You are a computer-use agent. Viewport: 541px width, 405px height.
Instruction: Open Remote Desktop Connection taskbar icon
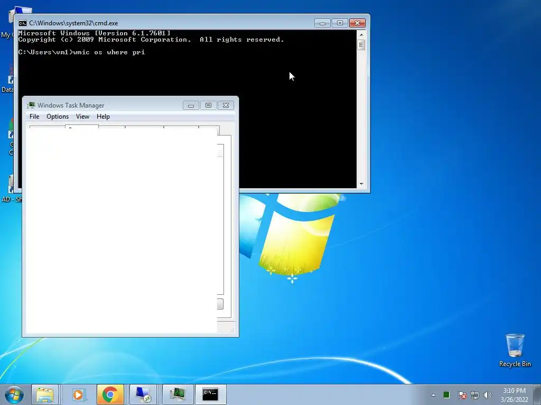143,394
